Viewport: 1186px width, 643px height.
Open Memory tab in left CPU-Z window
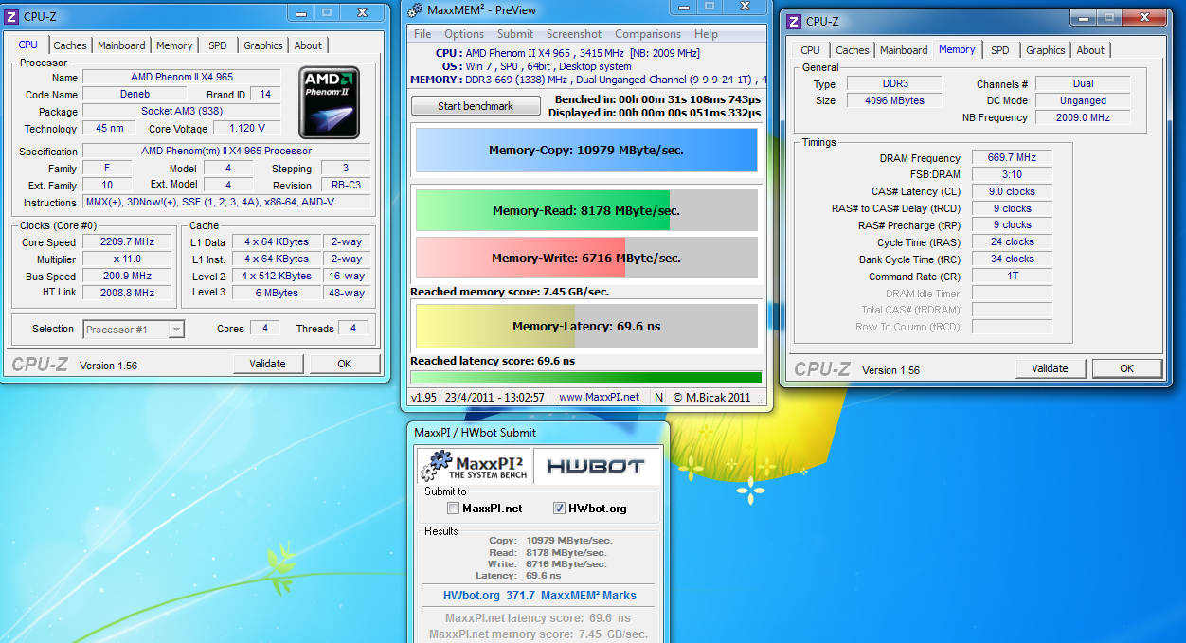(x=174, y=45)
